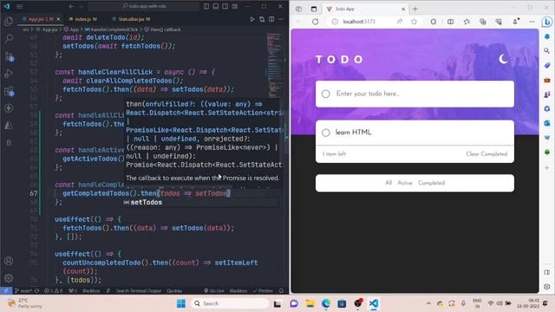This screenshot has height=312, width=555.
Task: Refresh the Edge browser page
Action: coord(315,22)
